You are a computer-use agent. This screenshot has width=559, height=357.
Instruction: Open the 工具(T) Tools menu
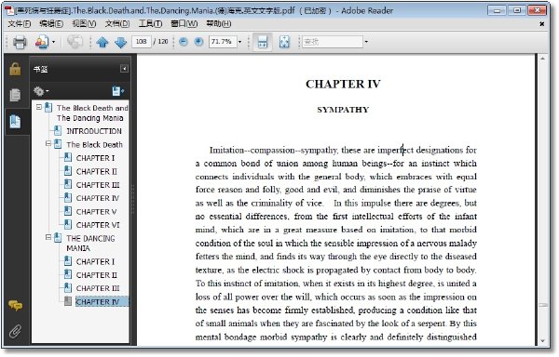[150, 24]
